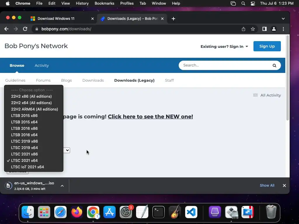Pick LTSB 2016 x86 option
Image resolution: width=299 pixels, height=224 pixels.
[x=34, y=129]
